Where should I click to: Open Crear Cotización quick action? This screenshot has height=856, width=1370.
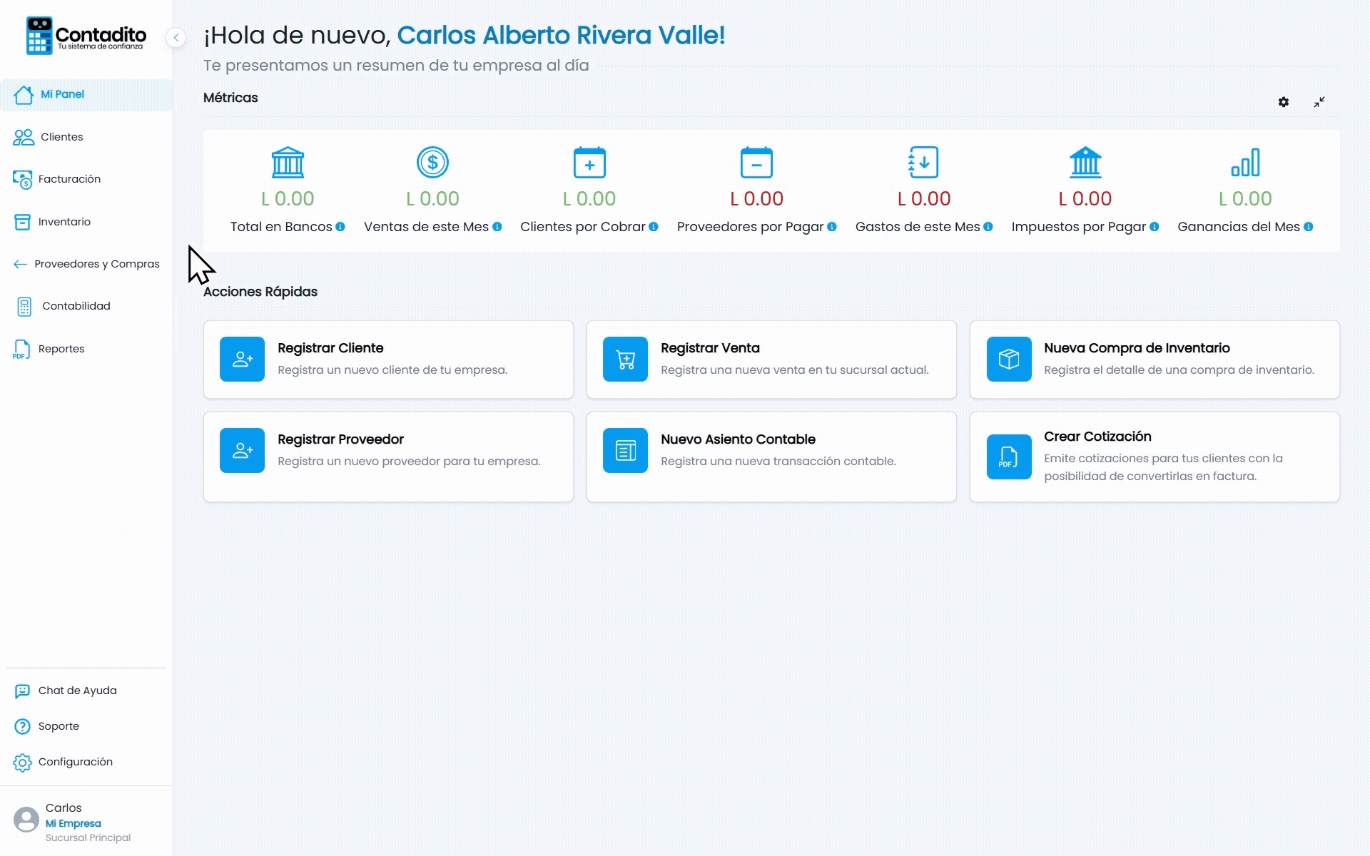[1155, 457]
